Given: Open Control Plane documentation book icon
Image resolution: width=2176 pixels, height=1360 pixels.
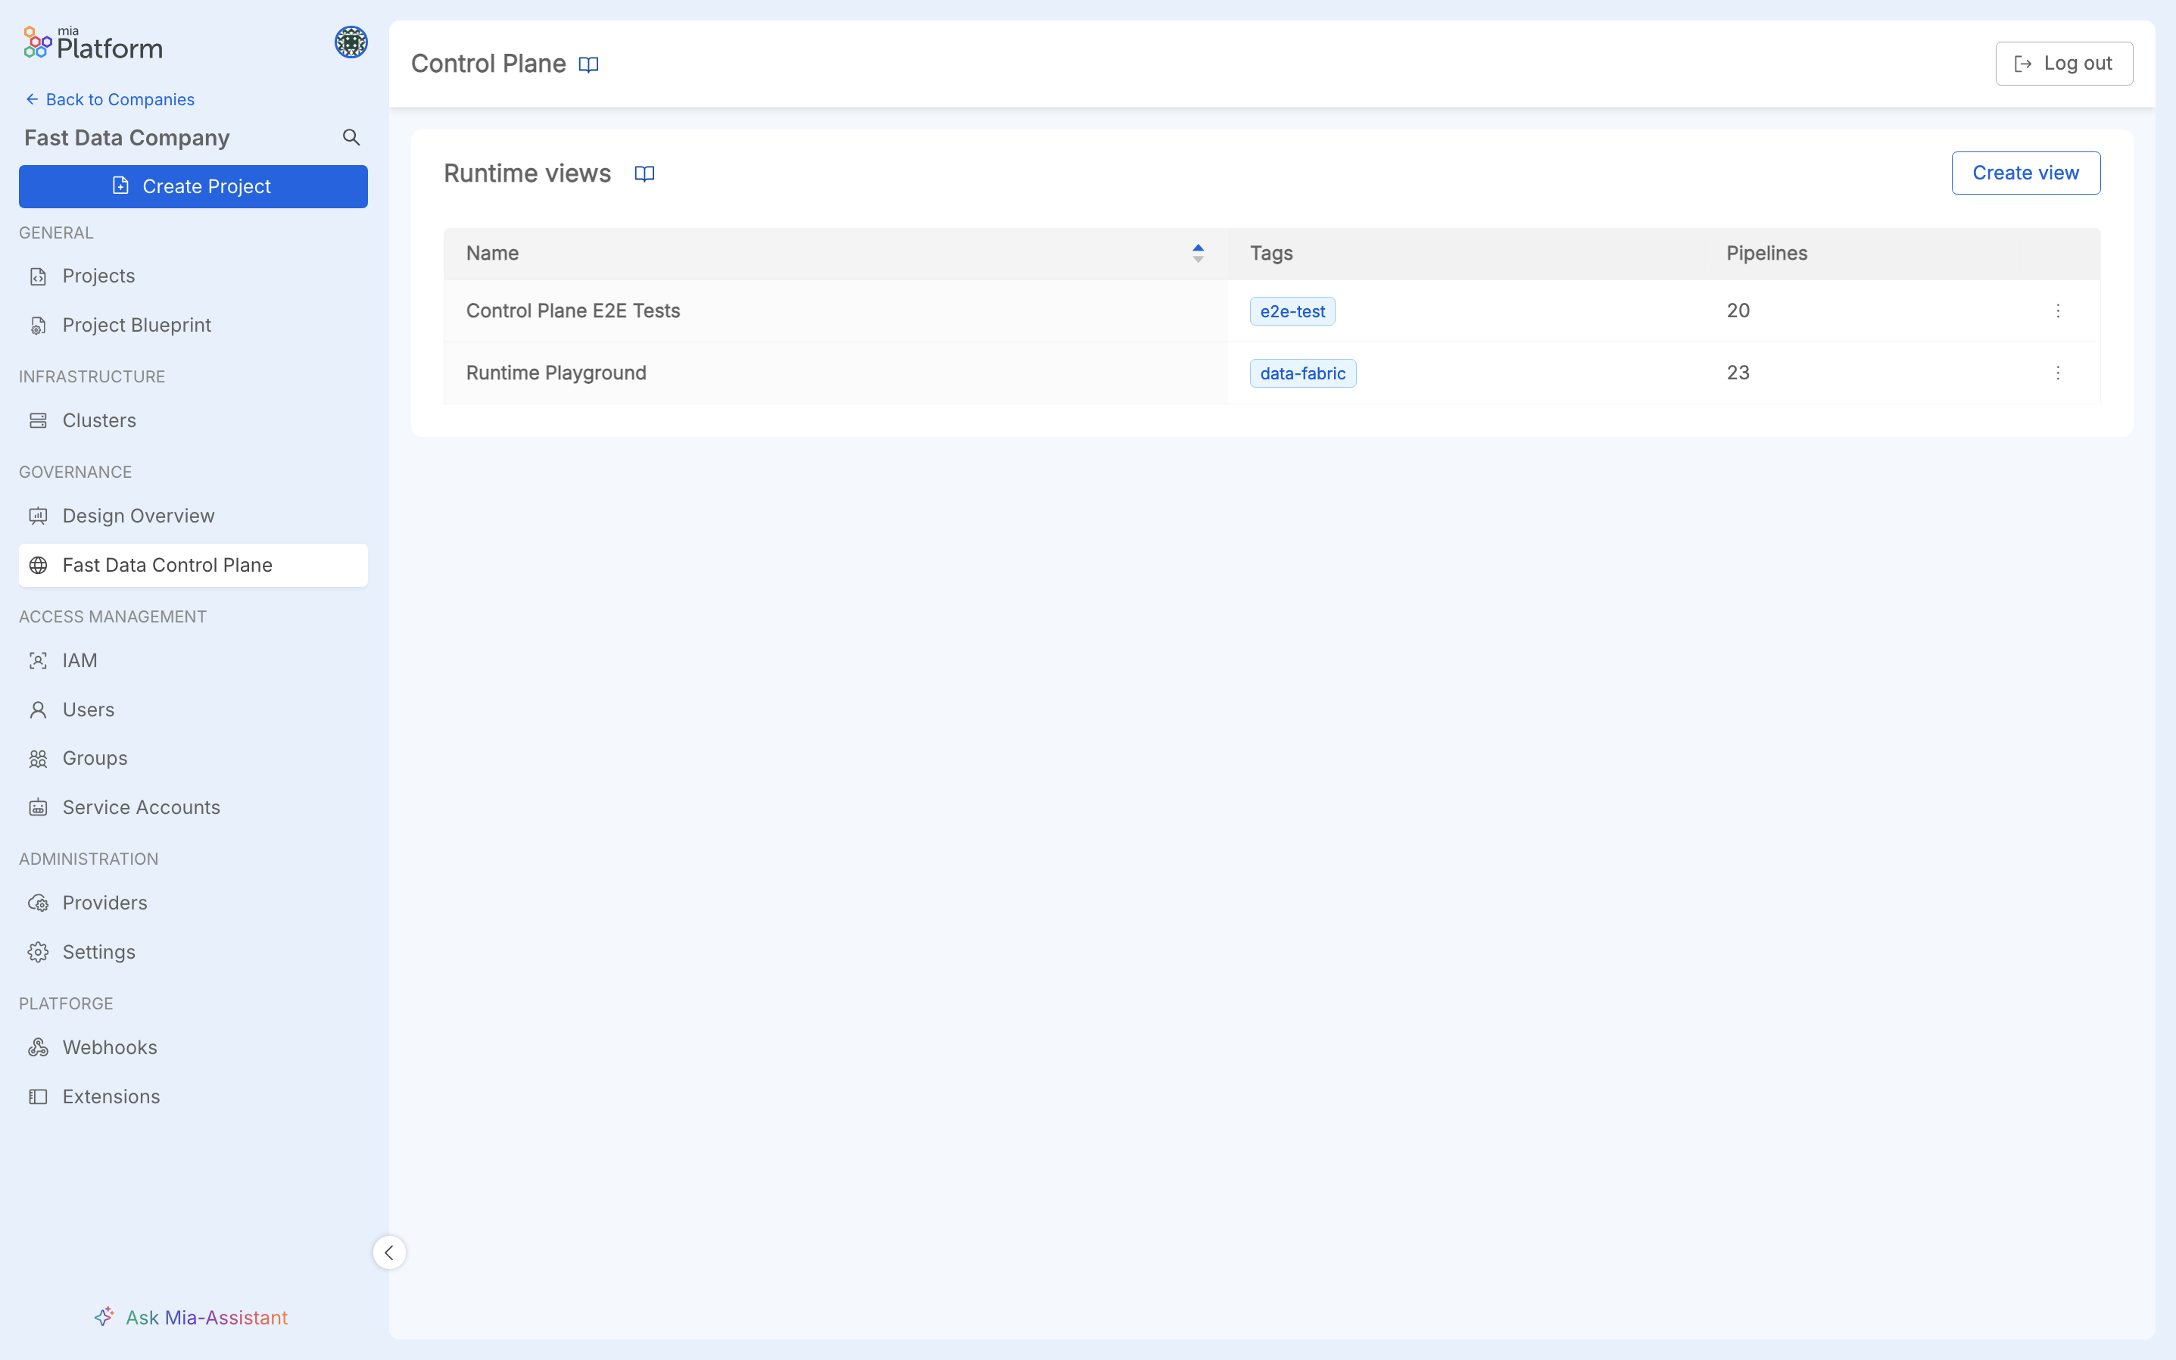Looking at the screenshot, I should click(588, 65).
